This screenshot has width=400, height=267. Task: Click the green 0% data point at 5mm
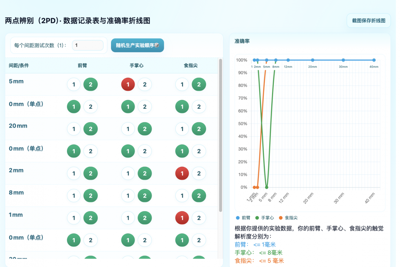coord(267,187)
